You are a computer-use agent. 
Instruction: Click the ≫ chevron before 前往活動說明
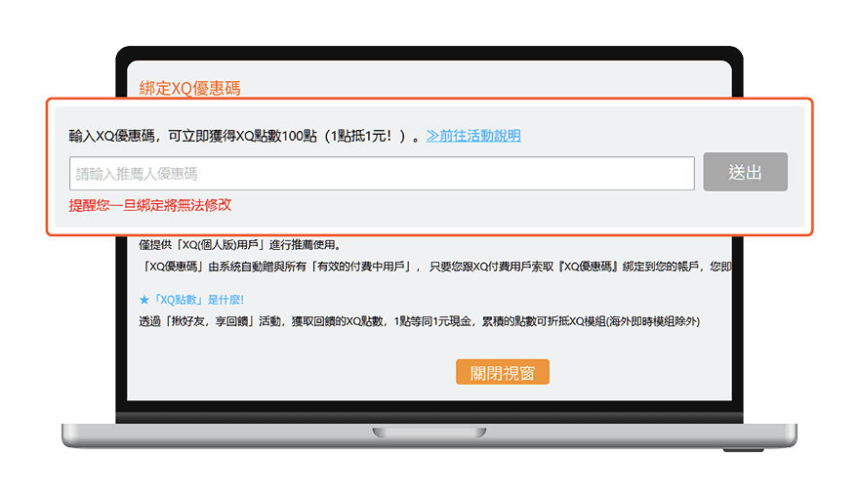(x=432, y=136)
